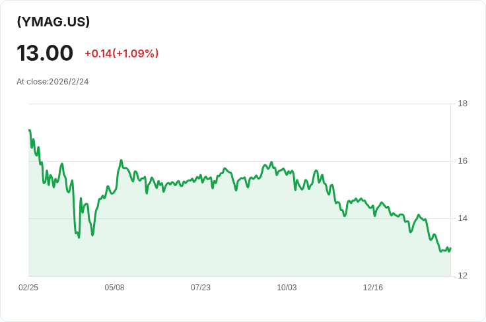Click the 13.00 current price value
Viewport: 486px width, 322px height.
45,53
